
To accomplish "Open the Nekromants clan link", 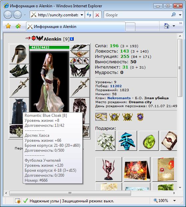I will (119, 98).
